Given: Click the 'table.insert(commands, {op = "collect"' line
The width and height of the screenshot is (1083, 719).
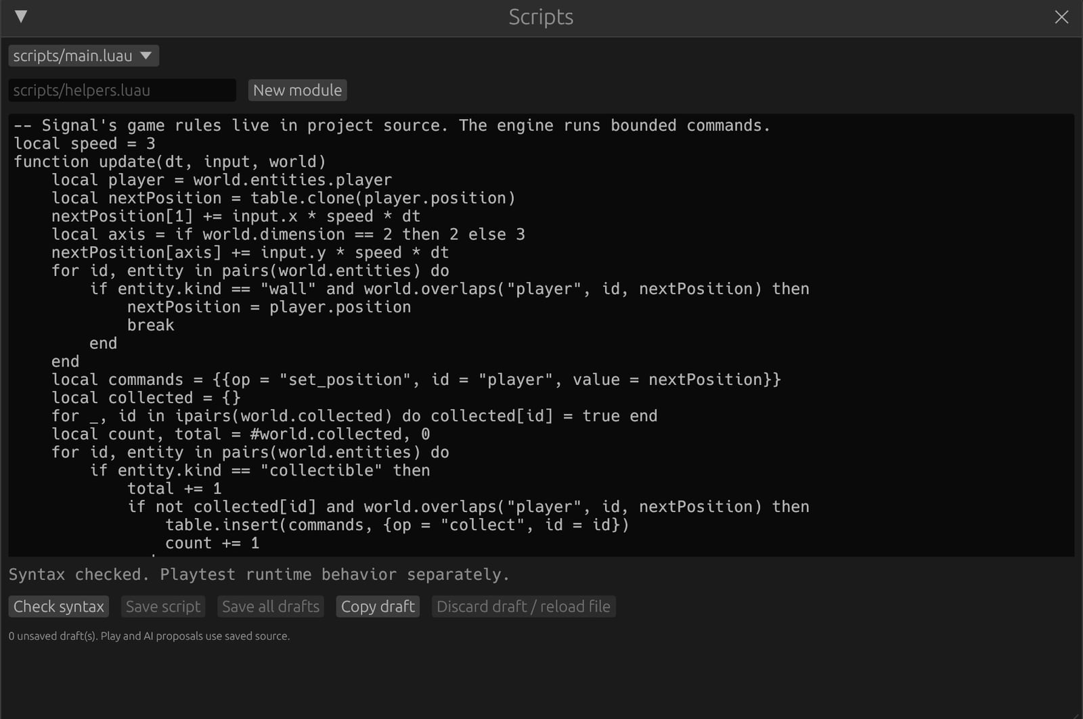Looking at the screenshot, I should click(397, 525).
